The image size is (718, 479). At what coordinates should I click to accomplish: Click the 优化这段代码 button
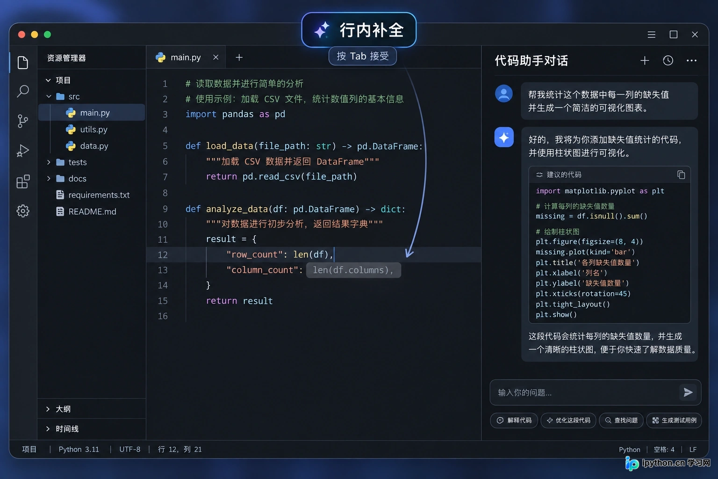click(568, 421)
